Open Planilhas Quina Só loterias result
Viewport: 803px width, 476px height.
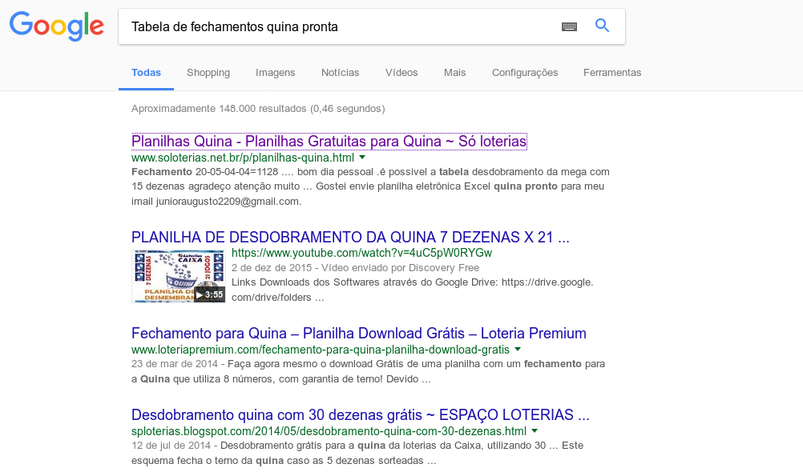pyautogui.click(x=329, y=141)
